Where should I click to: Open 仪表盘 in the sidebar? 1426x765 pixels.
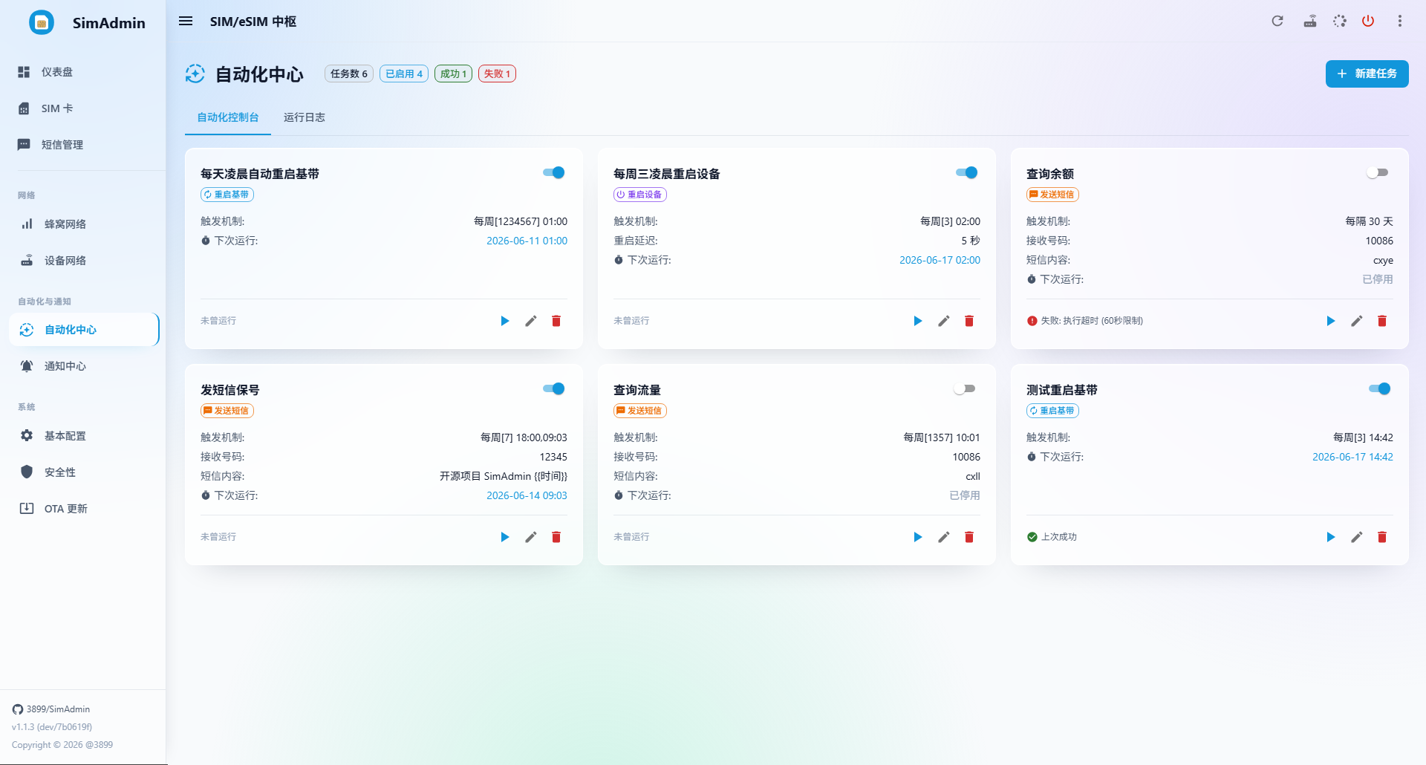coord(83,72)
